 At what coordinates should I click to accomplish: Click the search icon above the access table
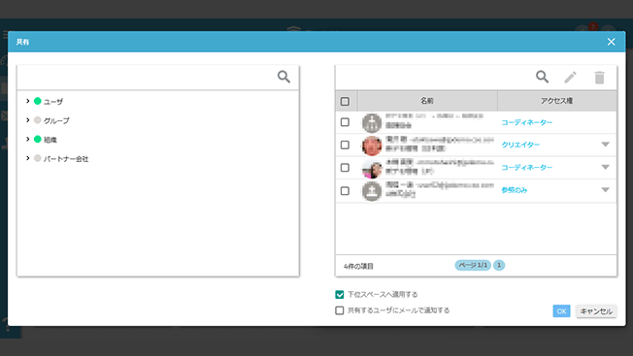point(542,77)
